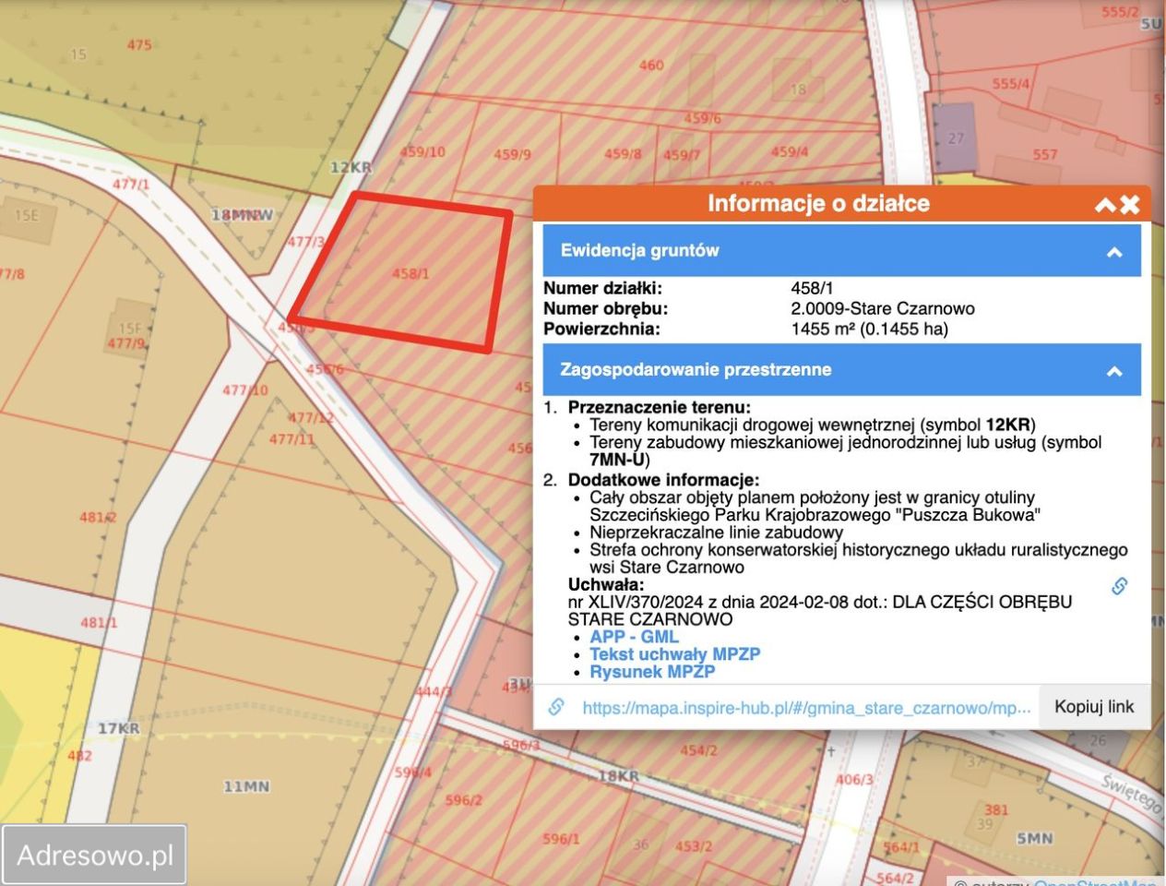Click parcel 557 on the map
The height and width of the screenshot is (886, 1166).
coord(1045,154)
